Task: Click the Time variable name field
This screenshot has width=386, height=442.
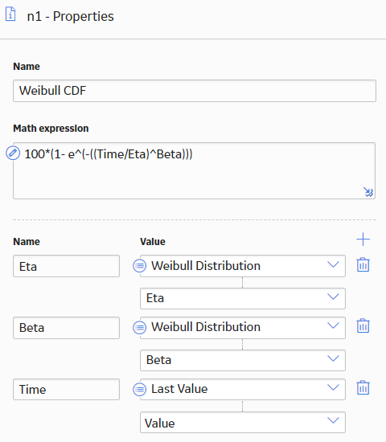Action: [x=66, y=389]
